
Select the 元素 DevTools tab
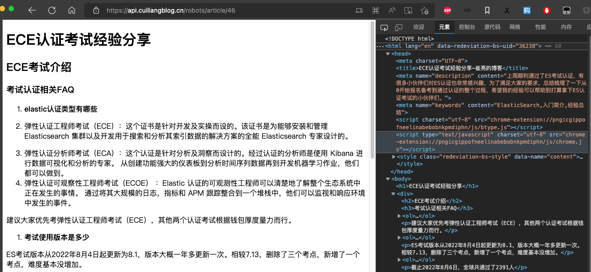[x=444, y=27]
